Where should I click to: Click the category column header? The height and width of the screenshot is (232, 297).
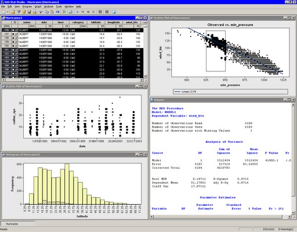[78, 23]
